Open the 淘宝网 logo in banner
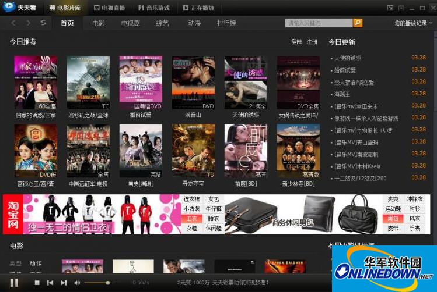 [x=13, y=215]
